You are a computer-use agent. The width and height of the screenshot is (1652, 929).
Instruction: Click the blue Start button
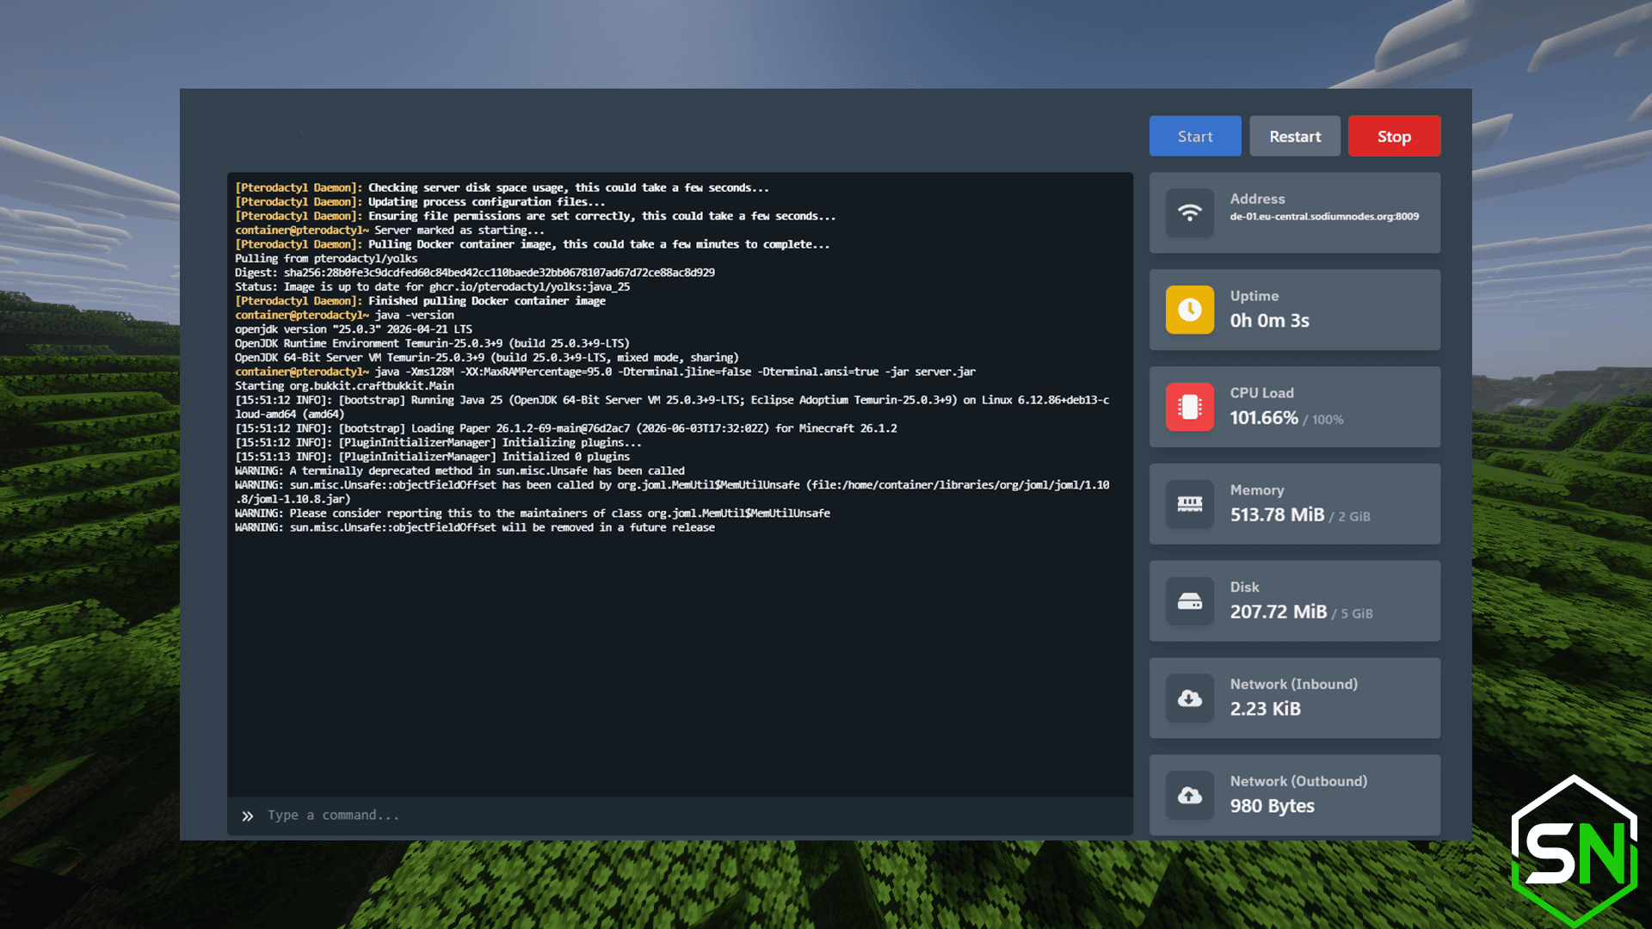pos(1195,136)
